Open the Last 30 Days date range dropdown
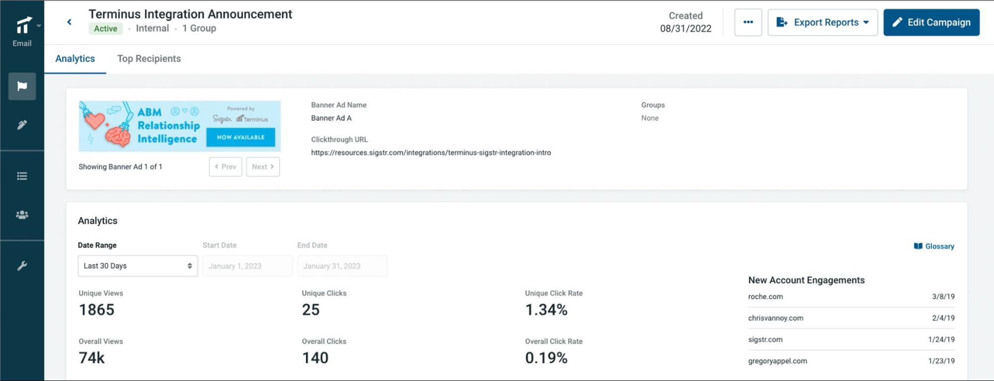This screenshot has height=381, width=994. click(x=138, y=266)
